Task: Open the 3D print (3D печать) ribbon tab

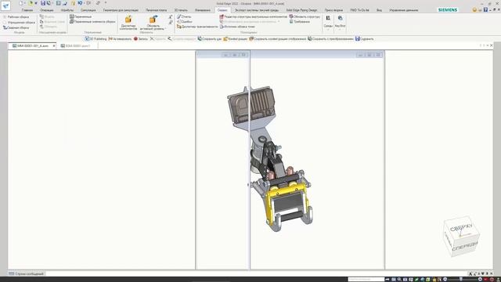Action: (181, 10)
